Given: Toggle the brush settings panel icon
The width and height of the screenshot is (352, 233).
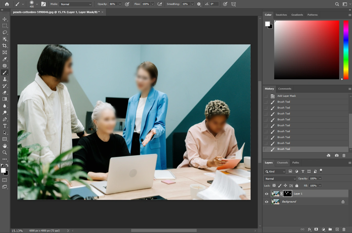Looking at the screenshot, I should pyautogui.click(x=44, y=4).
